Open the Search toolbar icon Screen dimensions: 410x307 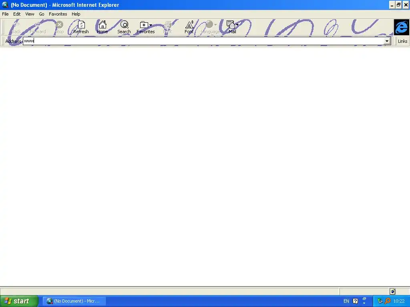(124, 24)
